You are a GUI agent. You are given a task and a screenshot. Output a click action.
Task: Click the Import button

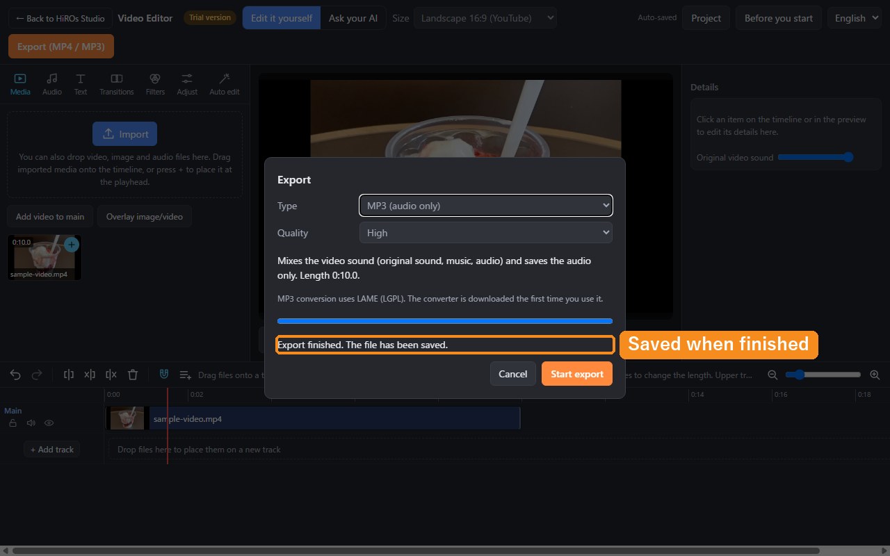click(125, 134)
